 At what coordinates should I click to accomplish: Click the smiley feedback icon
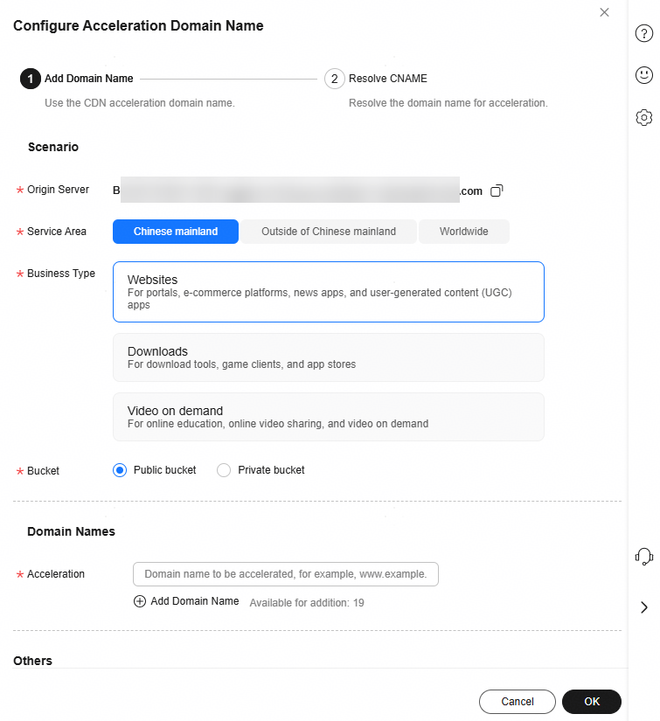(x=643, y=75)
